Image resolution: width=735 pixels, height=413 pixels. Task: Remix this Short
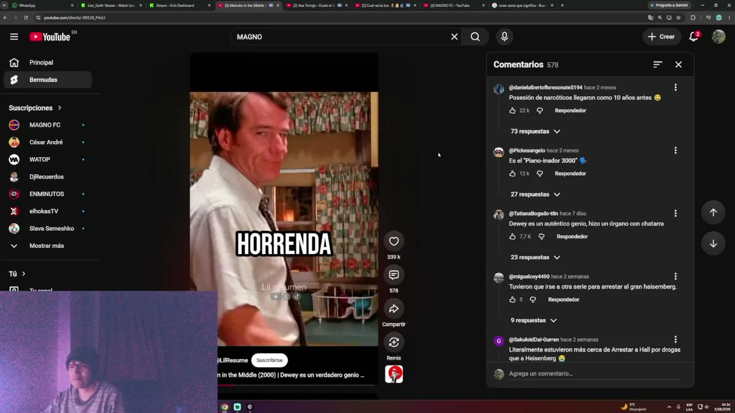[394, 342]
